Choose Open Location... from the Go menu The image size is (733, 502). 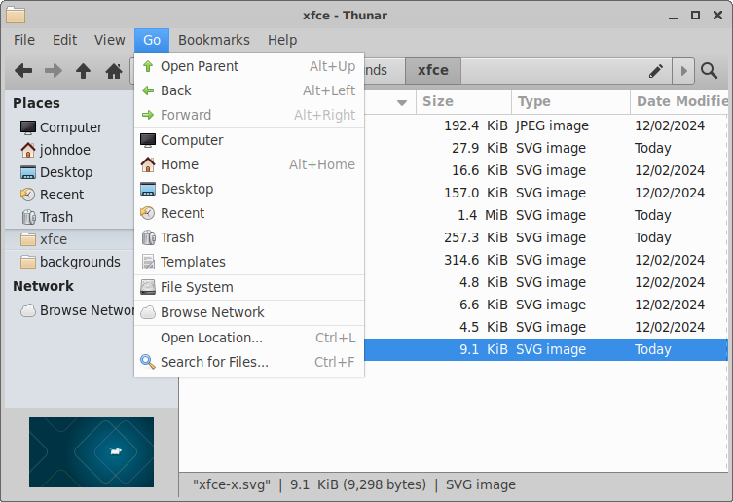coord(249,338)
